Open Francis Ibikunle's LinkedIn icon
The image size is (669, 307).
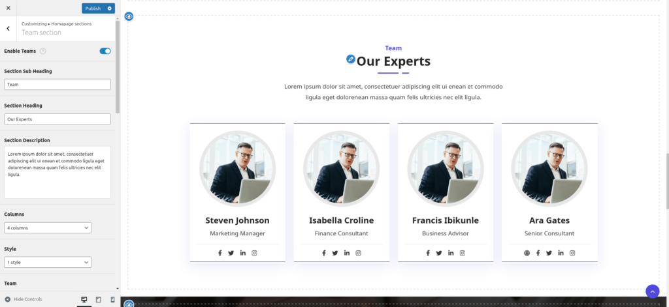pyautogui.click(x=451, y=253)
